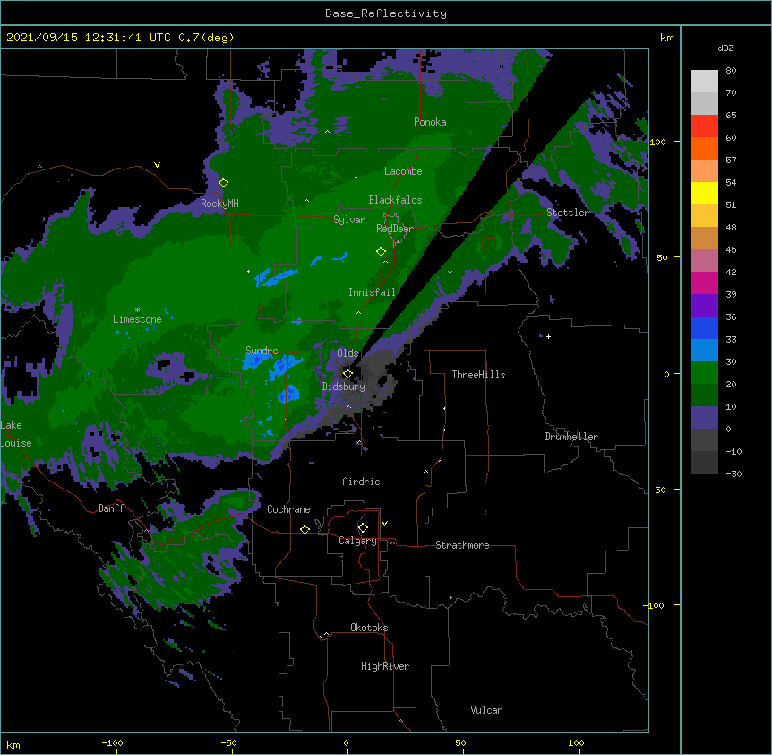
Task: Select the purple 39 dBZ color band
Action: click(704, 306)
